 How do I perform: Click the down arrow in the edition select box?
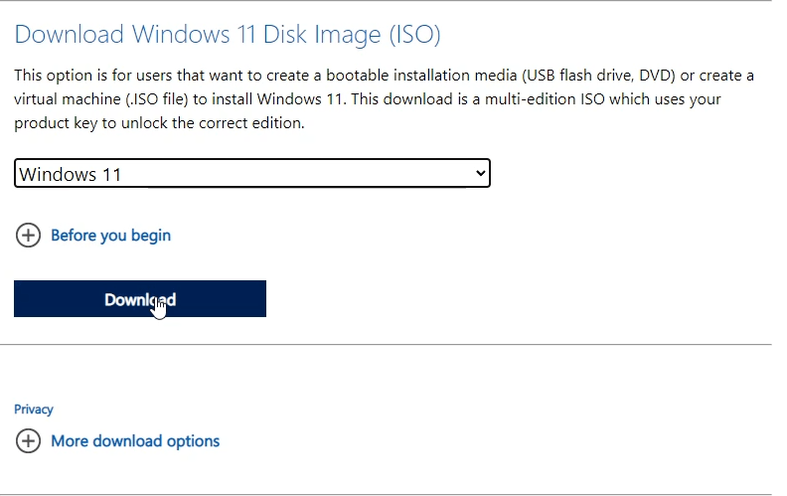click(x=480, y=173)
